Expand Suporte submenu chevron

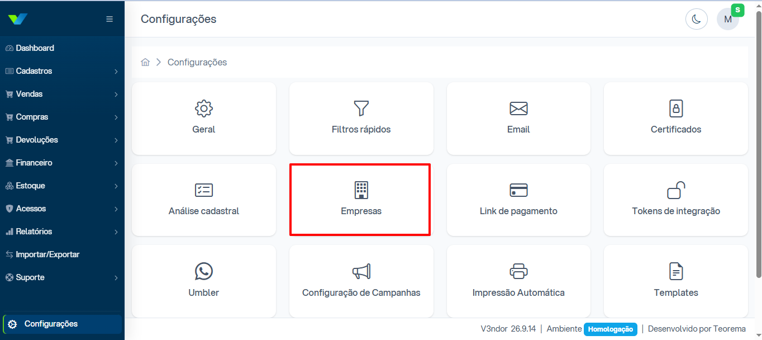tap(116, 278)
